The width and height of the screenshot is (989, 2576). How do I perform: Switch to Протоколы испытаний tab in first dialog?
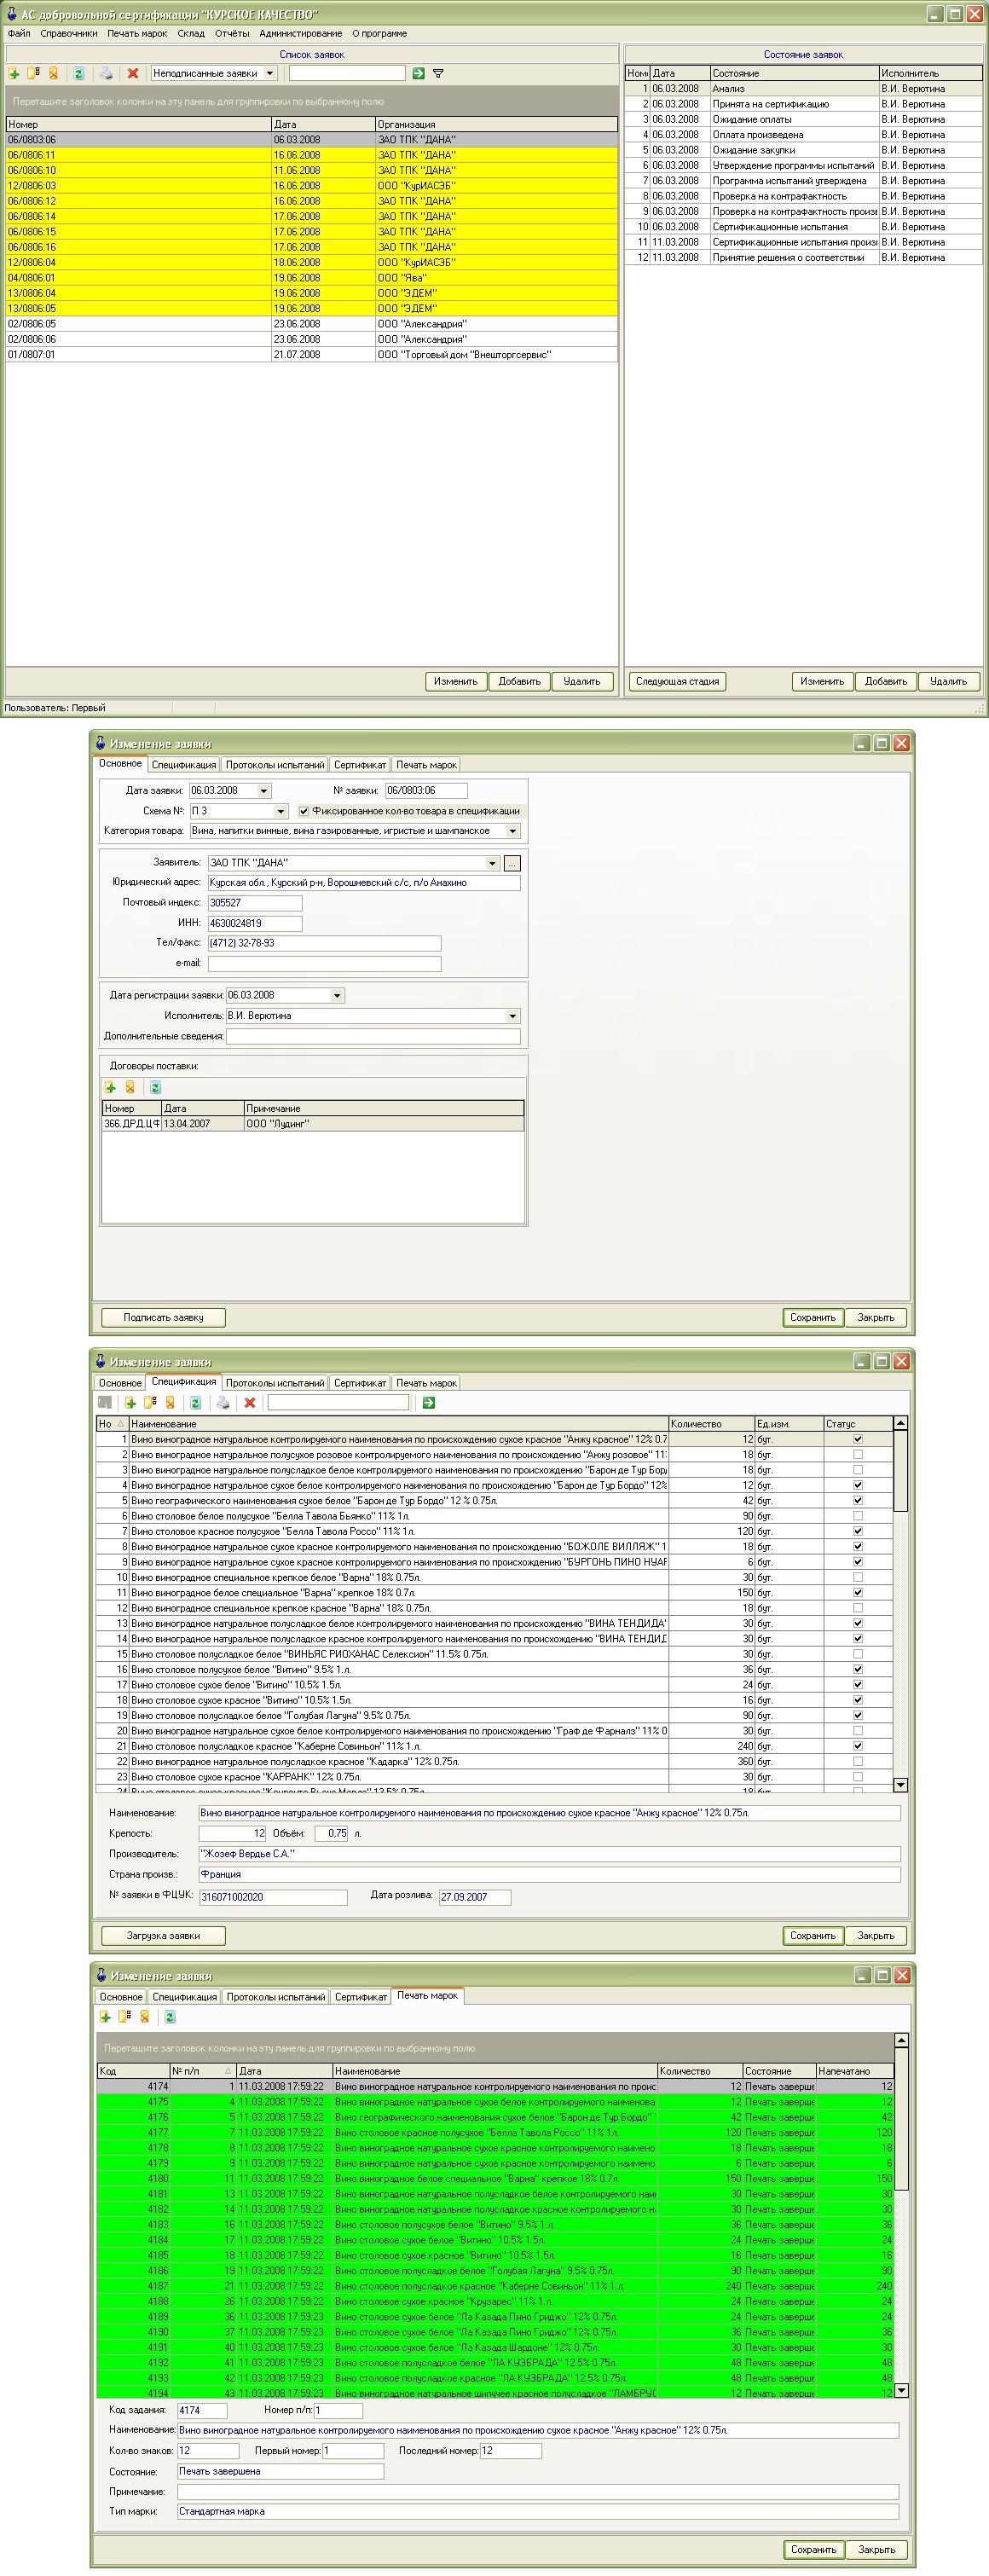point(275,765)
